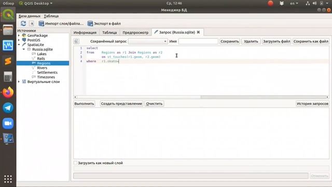Open the Сохранённый запрос dropdown
The height and width of the screenshot is (187, 332).
148,42
